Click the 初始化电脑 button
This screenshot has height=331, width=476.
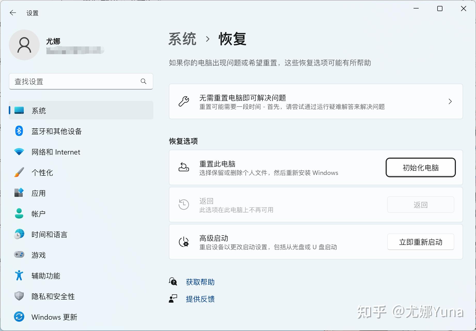click(x=421, y=167)
